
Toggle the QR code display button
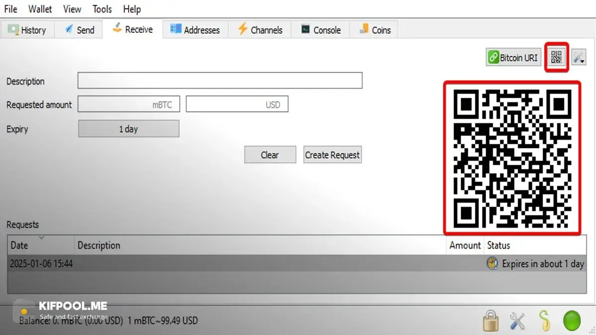556,58
